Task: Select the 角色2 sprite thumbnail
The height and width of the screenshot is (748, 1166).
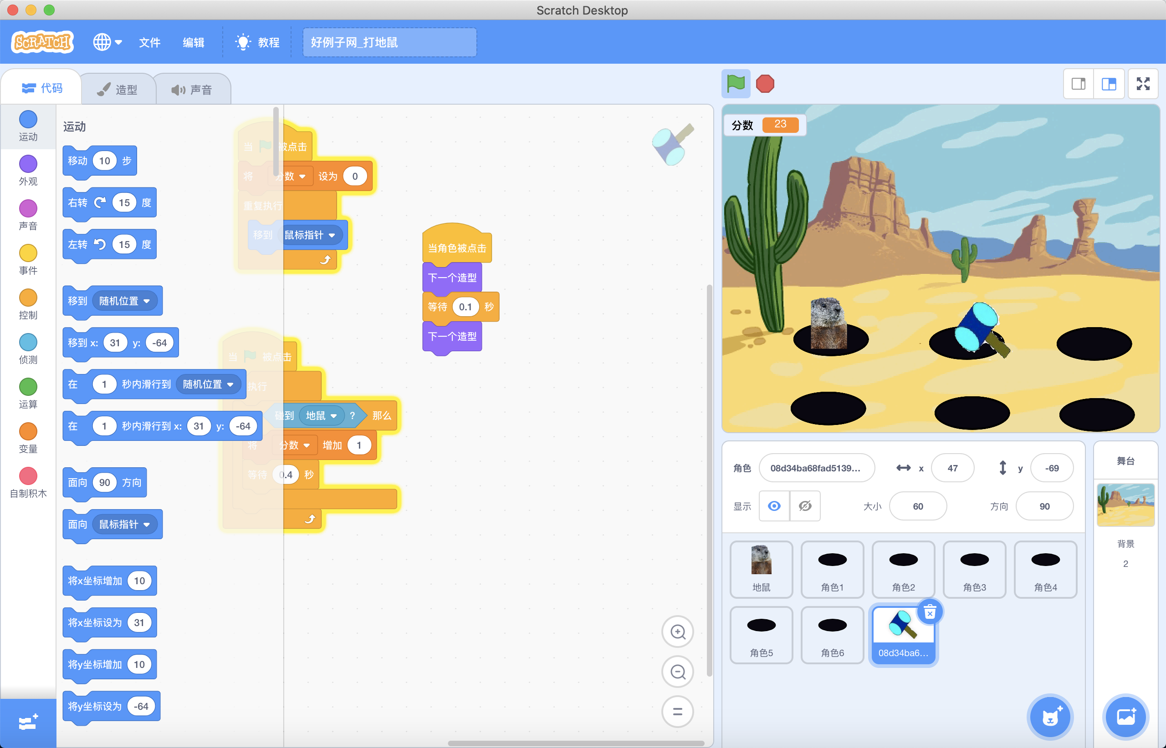Action: 903,569
